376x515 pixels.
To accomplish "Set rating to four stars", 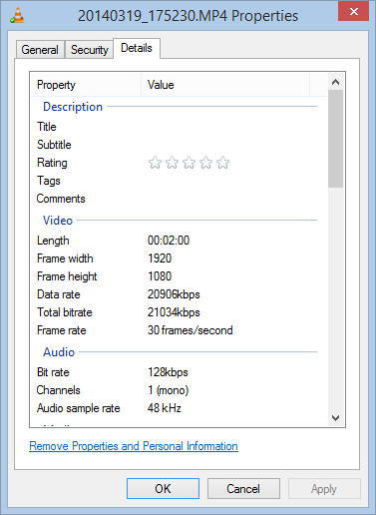I will click(205, 163).
